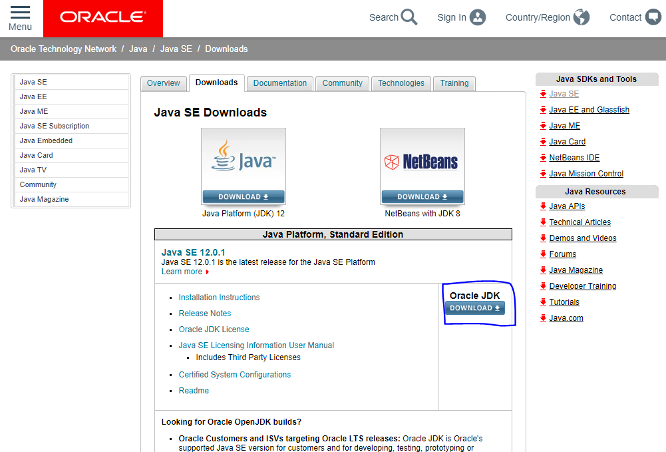Open Java SE Licensing Information User Manual

(256, 345)
